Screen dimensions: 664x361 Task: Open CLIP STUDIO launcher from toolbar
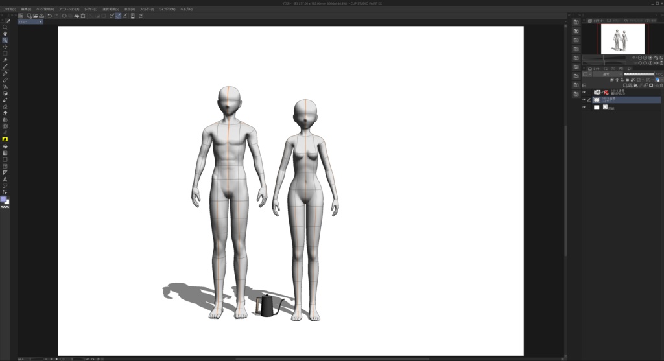(x=20, y=16)
